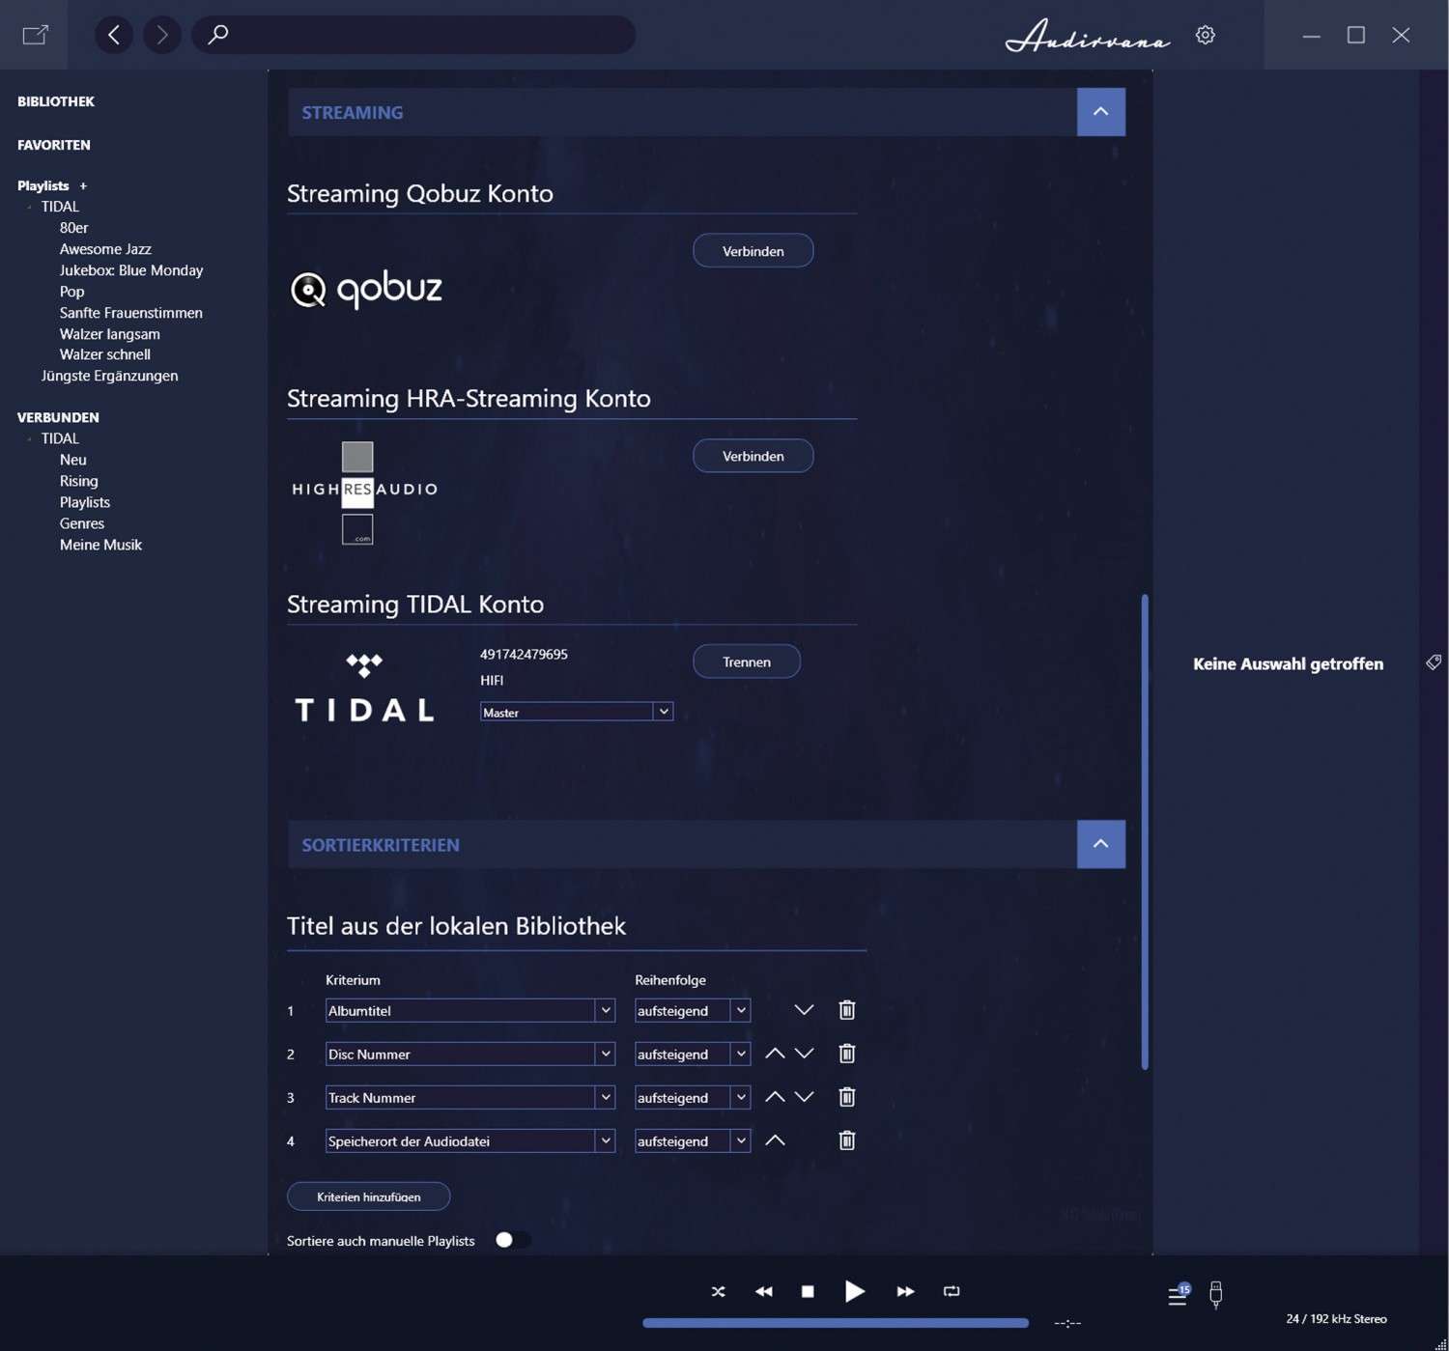Viewport: 1449px width, 1351px height.
Task: Open Jüngste Ergänzungen in sidebar
Action: (109, 376)
